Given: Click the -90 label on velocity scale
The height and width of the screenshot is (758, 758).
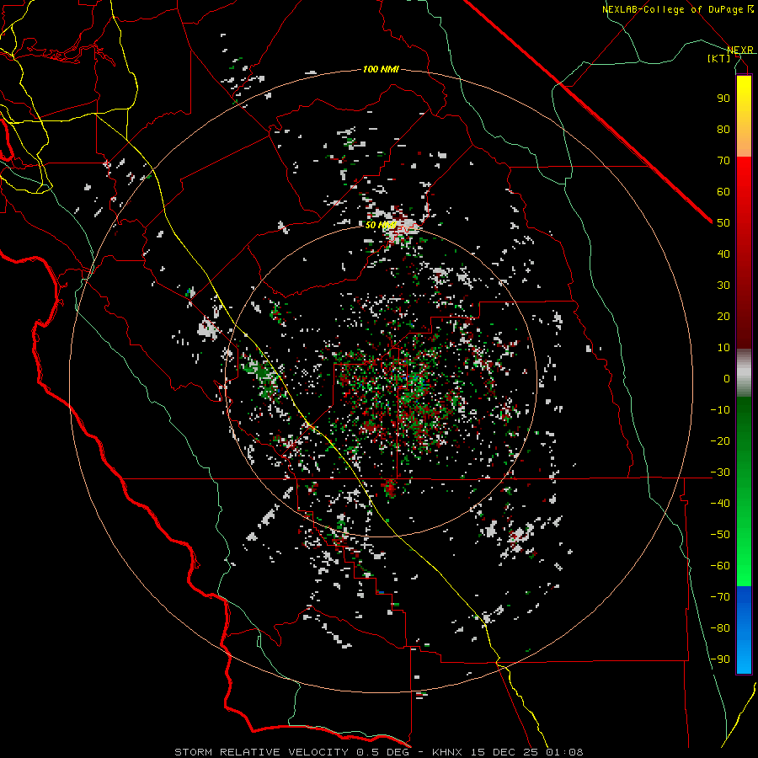Looking at the screenshot, I should pyautogui.click(x=720, y=659).
